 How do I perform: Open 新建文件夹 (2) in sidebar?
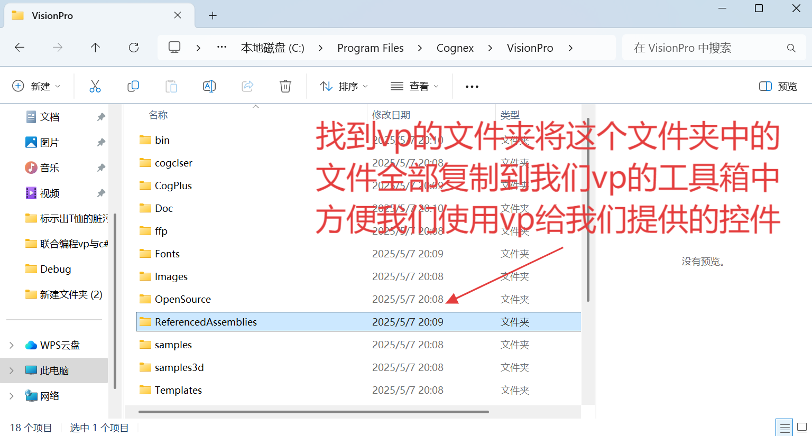coord(64,294)
